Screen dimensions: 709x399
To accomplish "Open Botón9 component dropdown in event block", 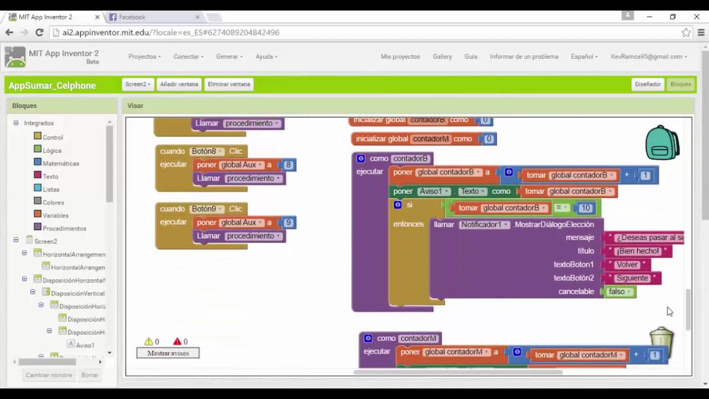I will tap(207, 209).
